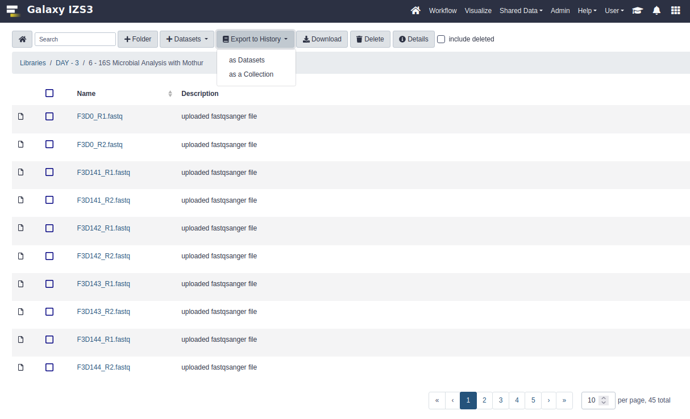Focus the library Search field
The width and height of the screenshot is (690, 419).
[x=75, y=39]
